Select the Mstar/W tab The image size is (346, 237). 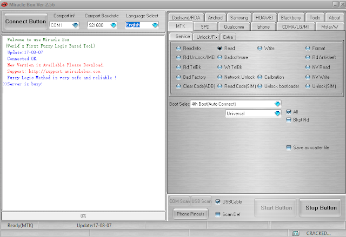[x=329, y=26]
